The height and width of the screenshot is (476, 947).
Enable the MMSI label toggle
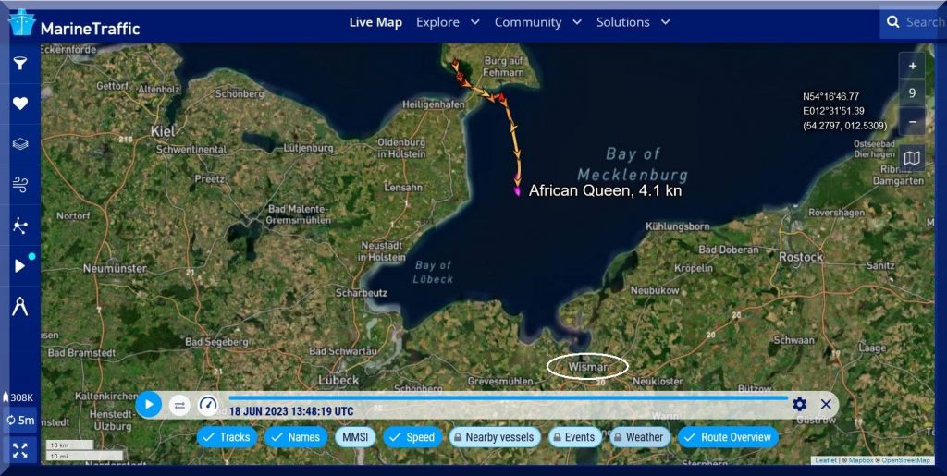pos(355,437)
